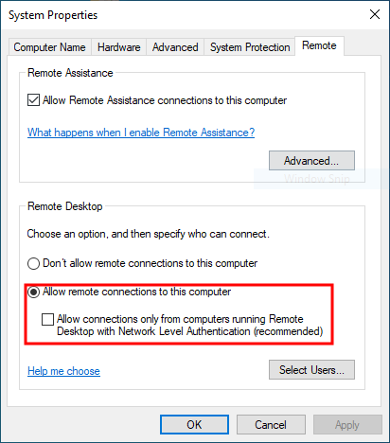Uncheck Allow Remote Assistance connections checkbox
Viewport: 390px width, 443px height.
[33, 100]
